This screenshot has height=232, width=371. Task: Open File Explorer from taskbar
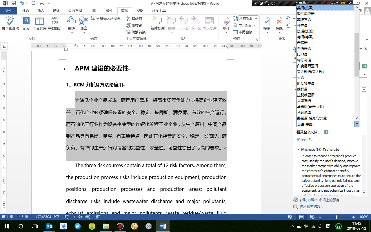tap(106, 226)
